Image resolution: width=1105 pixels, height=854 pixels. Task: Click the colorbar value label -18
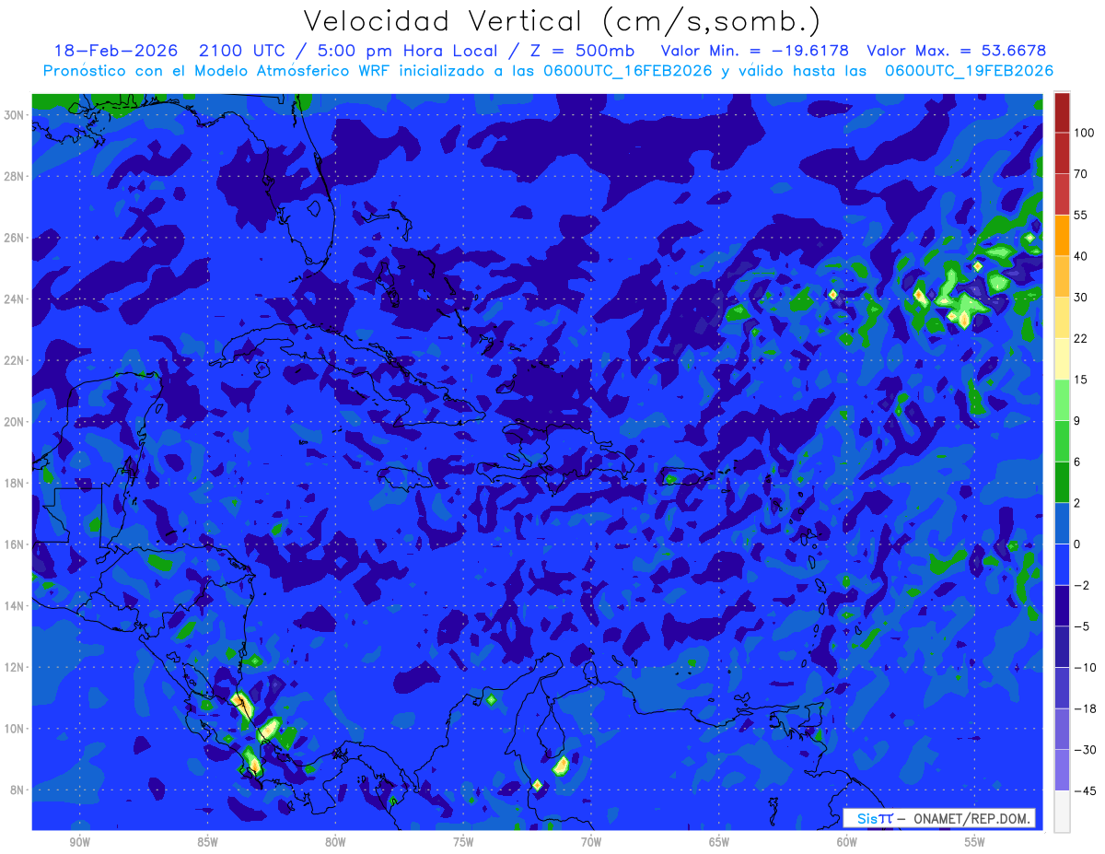pos(1084,708)
